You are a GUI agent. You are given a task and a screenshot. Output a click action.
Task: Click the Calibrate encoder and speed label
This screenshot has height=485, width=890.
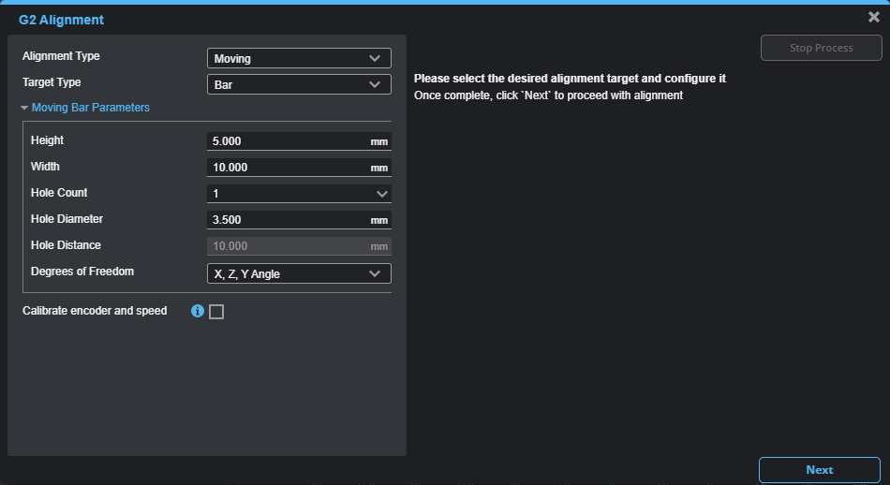[x=95, y=311]
